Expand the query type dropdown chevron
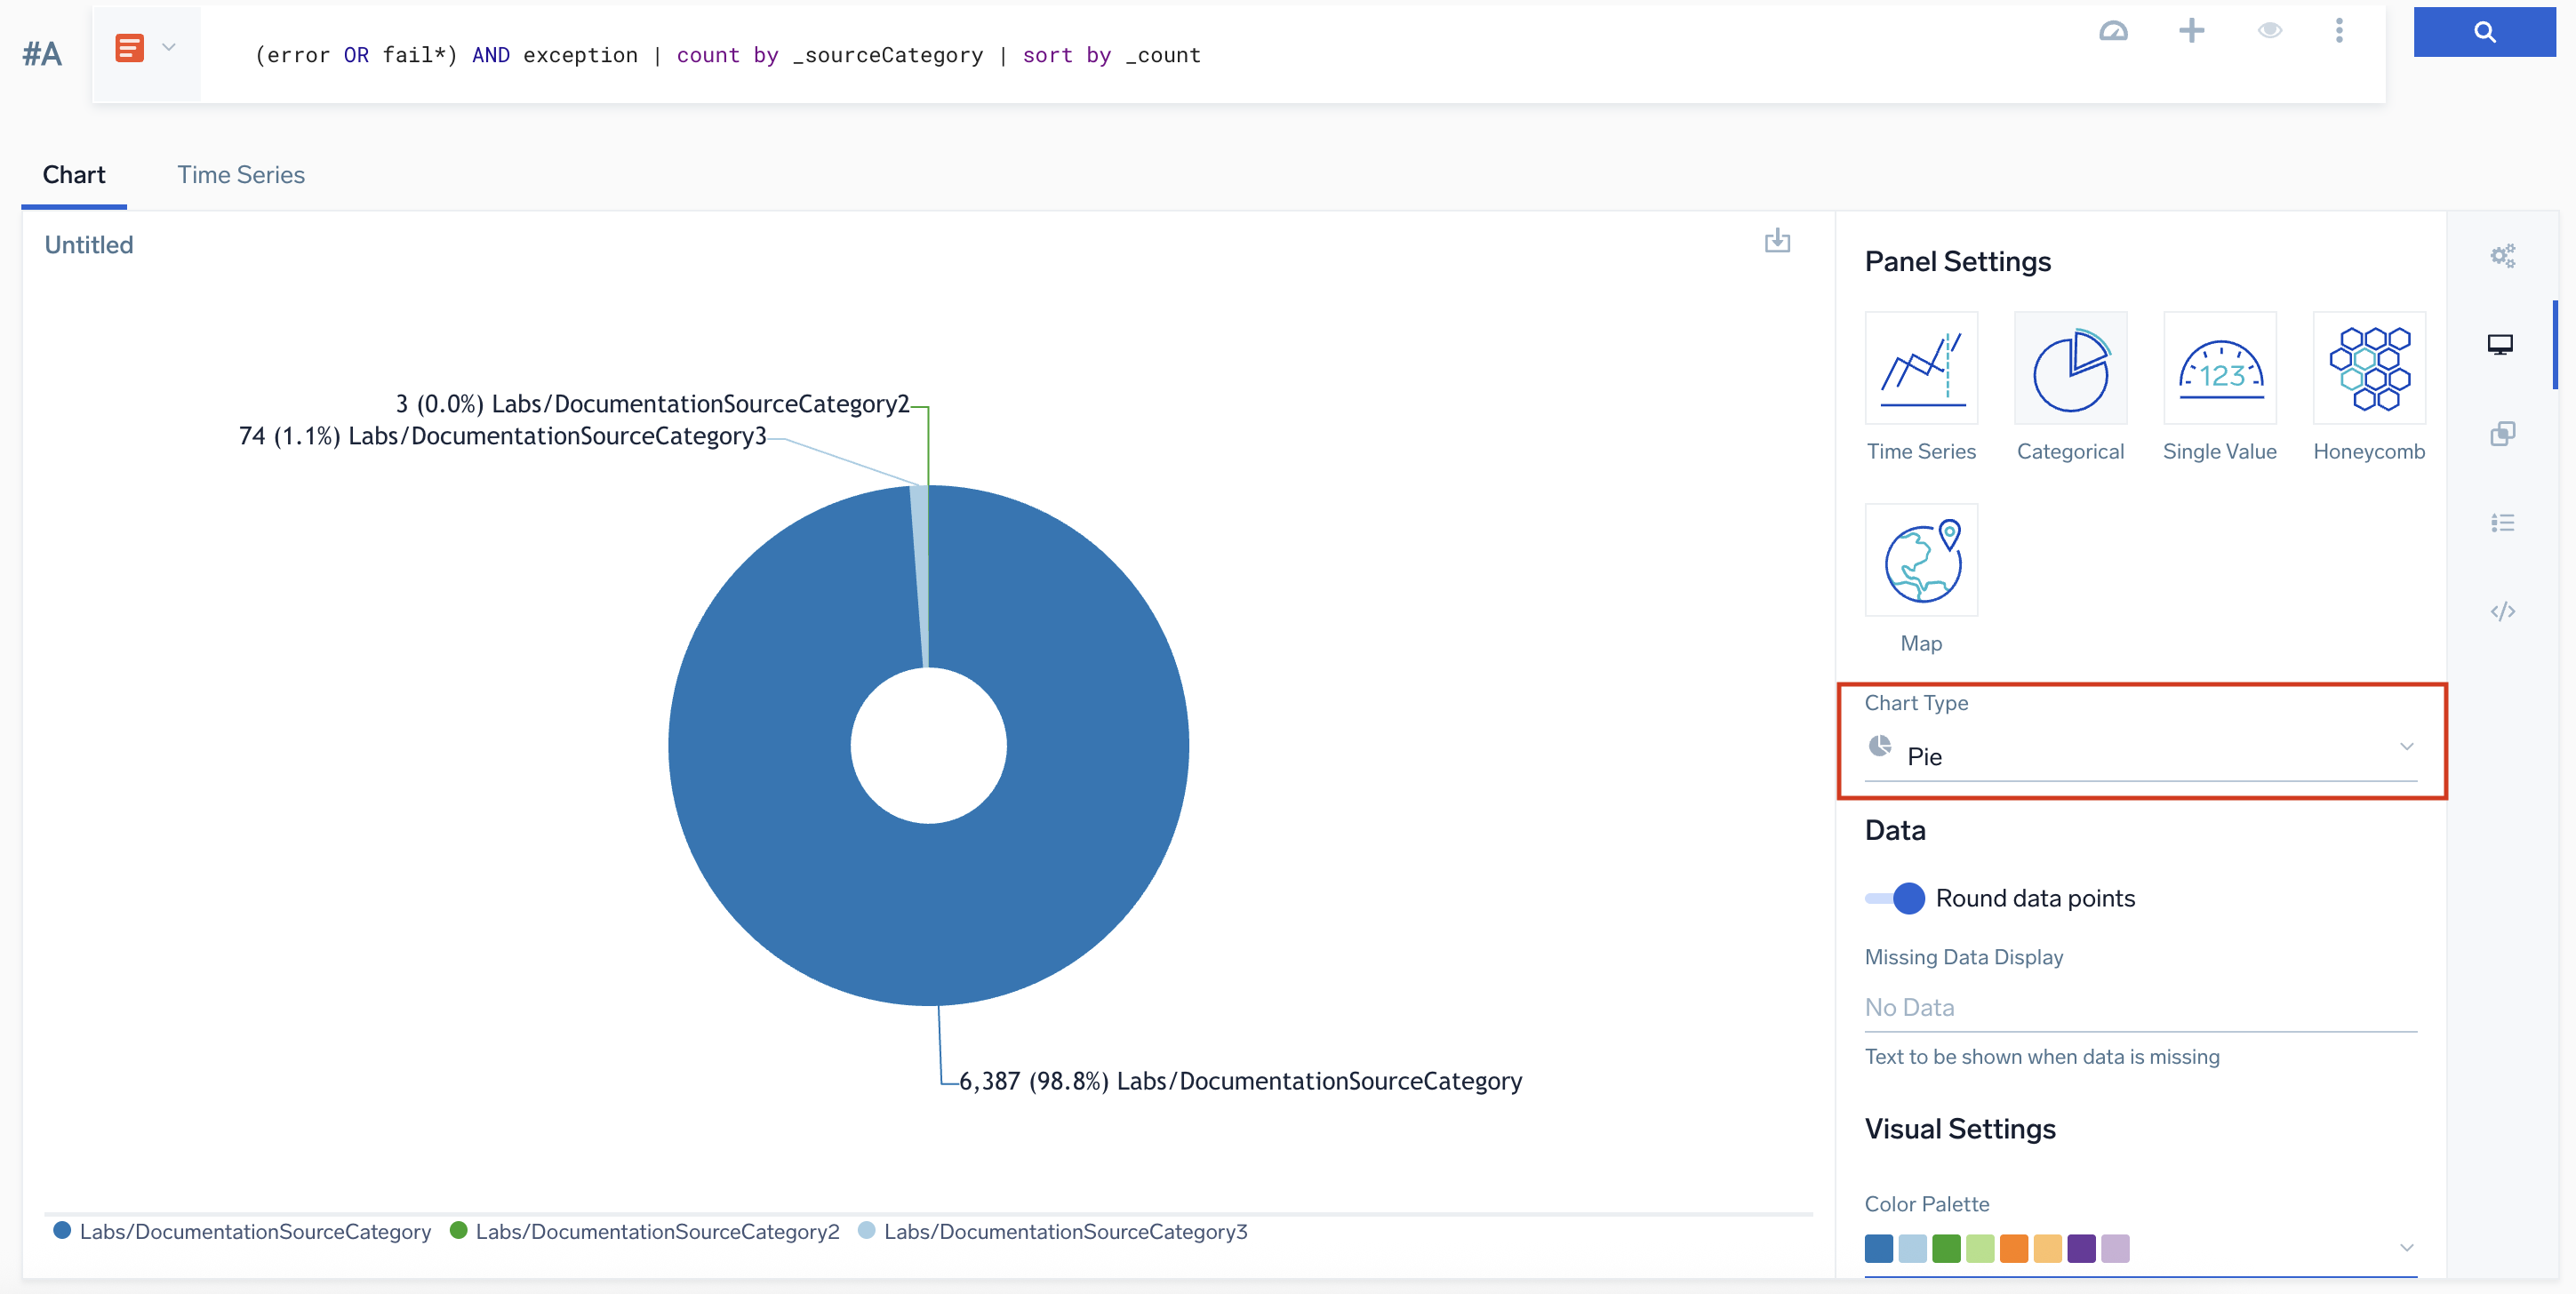 click(x=169, y=47)
